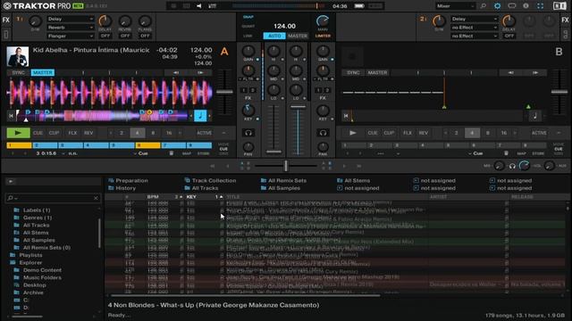
Task: Open the Mixer layout dropdown
Action: 455,6
